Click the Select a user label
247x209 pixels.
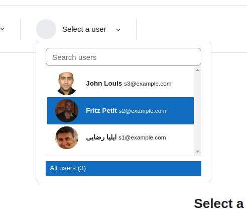(x=84, y=29)
